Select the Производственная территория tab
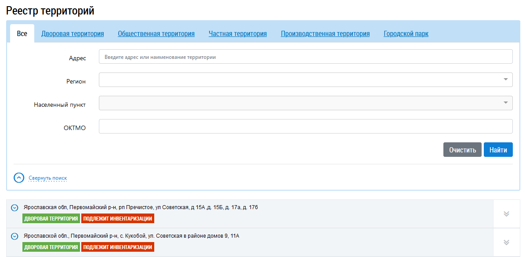Image resolution: width=526 pixels, height=257 pixels. [x=325, y=33]
